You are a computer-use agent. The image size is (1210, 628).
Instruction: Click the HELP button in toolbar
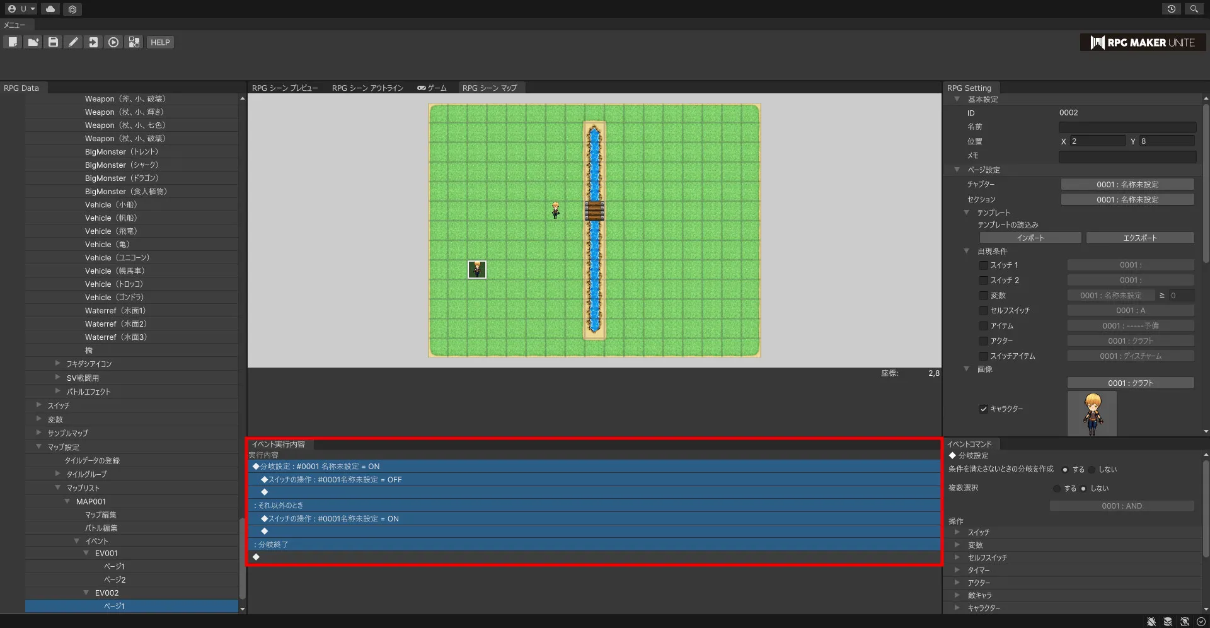(x=160, y=42)
